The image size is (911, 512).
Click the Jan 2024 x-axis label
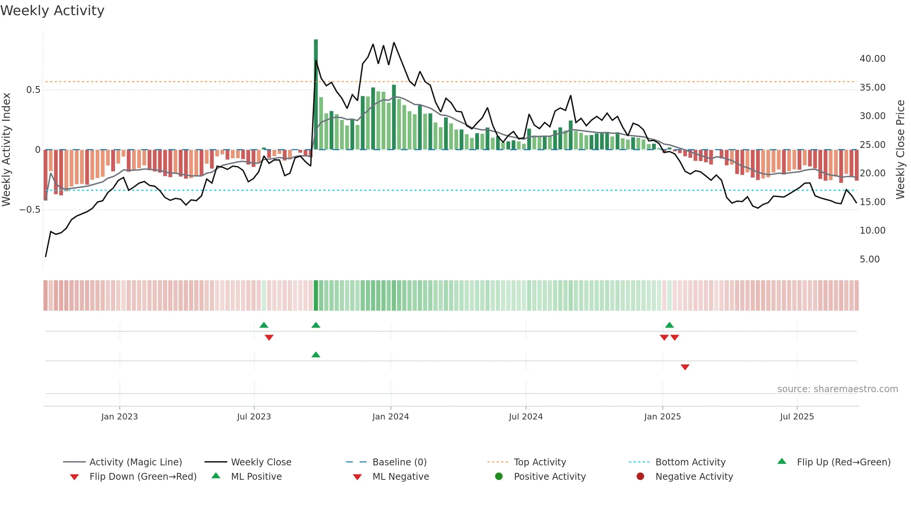click(x=391, y=416)
